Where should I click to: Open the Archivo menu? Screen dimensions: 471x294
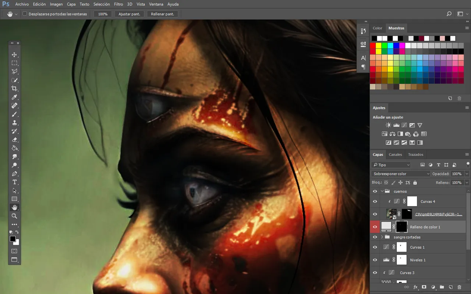click(22, 4)
